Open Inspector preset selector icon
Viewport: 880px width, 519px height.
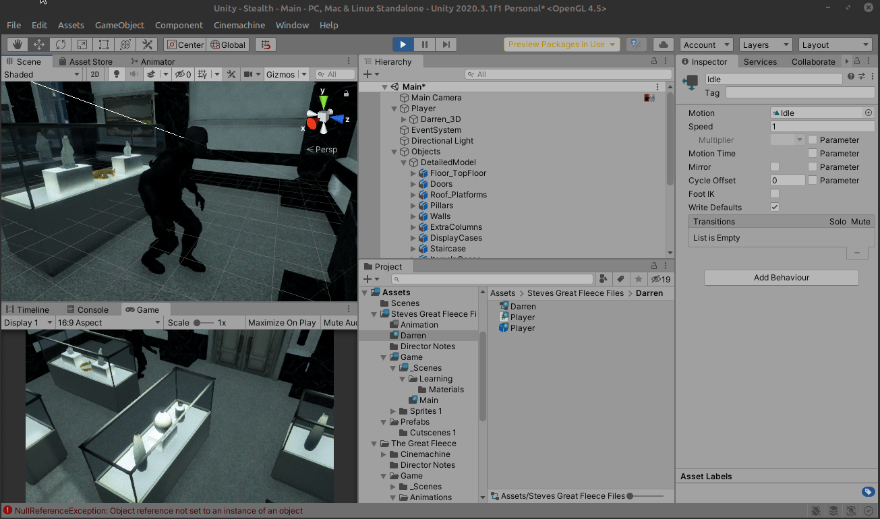tap(861, 76)
